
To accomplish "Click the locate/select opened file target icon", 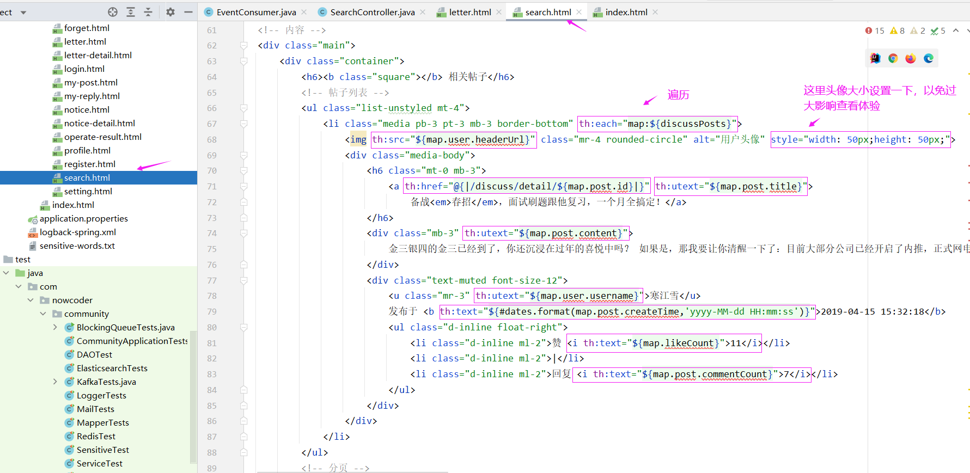I will (x=113, y=12).
